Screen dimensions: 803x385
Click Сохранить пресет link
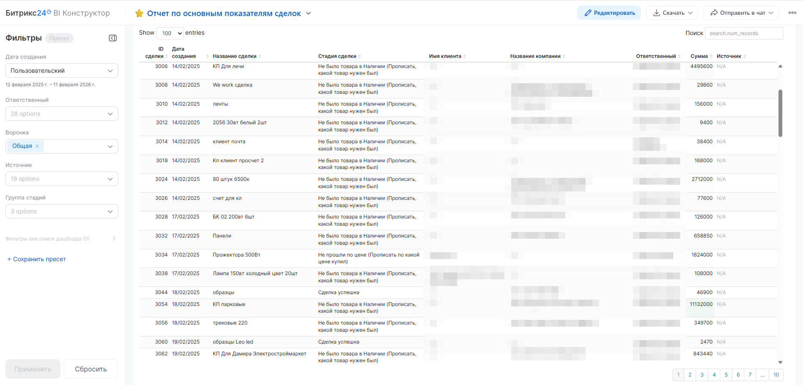coord(37,259)
